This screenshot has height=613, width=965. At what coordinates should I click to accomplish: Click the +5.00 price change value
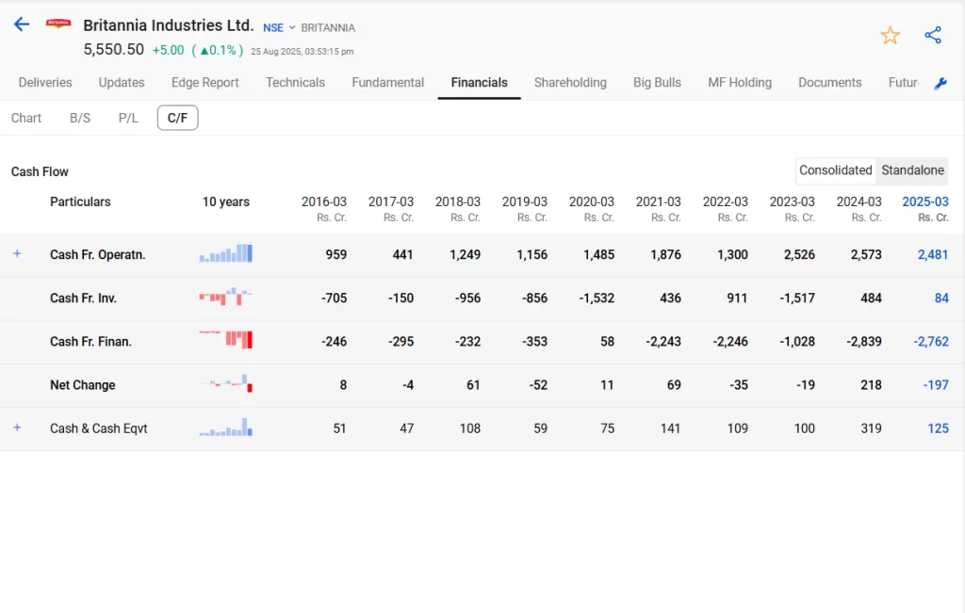(x=168, y=50)
